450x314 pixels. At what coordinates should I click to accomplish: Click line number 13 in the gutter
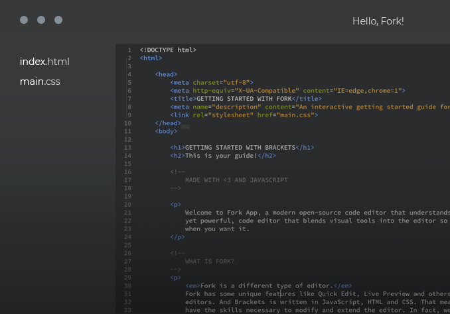pyautogui.click(x=127, y=148)
